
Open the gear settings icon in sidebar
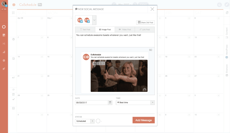[x=4, y=60]
